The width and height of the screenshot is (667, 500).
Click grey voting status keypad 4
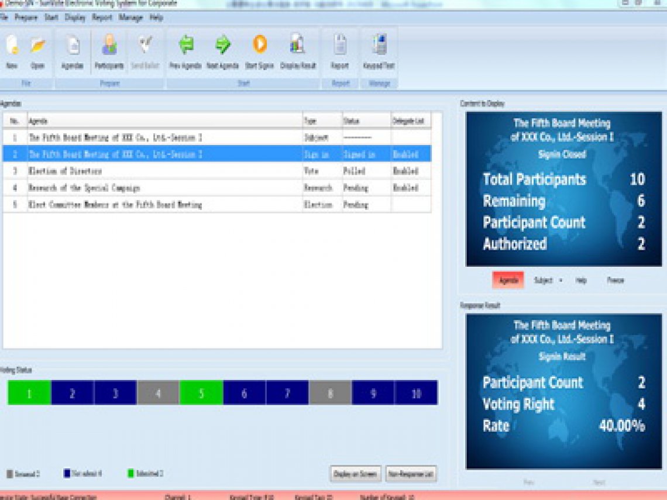[158, 392]
